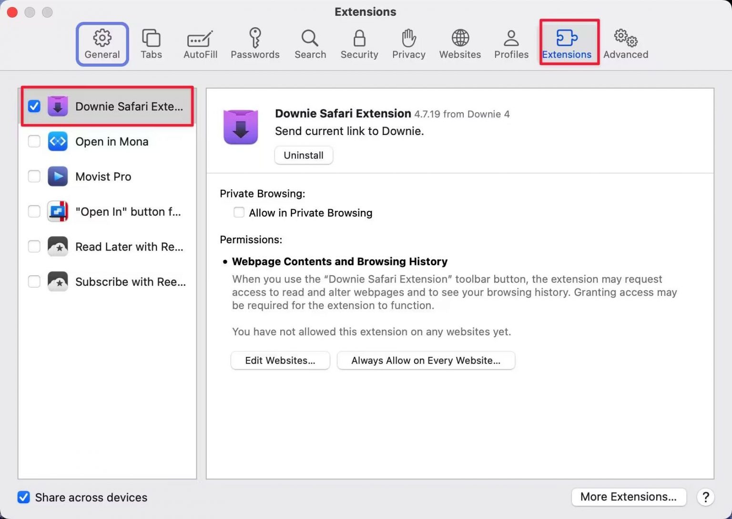Click Always Allow on Every Website
The image size is (732, 519).
tap(426, 360)
